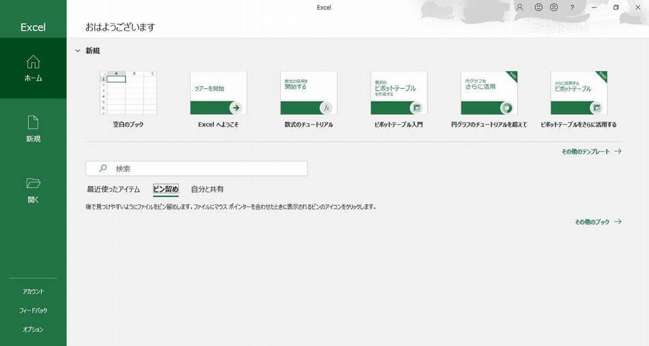Viewport: 649px width, 346px height.
Task: Open the 新規 (New) sidebar page
Action: (x=33, y=129)
